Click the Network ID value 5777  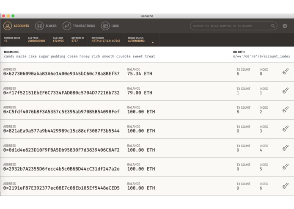(74, 41)
